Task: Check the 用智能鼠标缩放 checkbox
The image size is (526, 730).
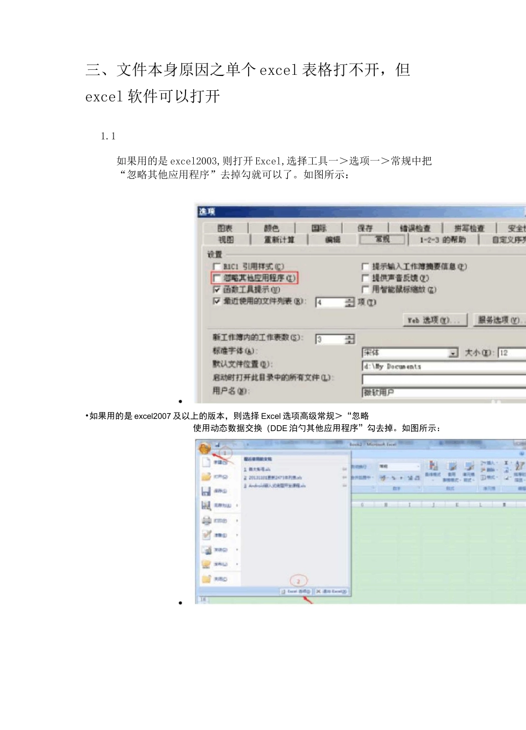Action: click(365, 290)
